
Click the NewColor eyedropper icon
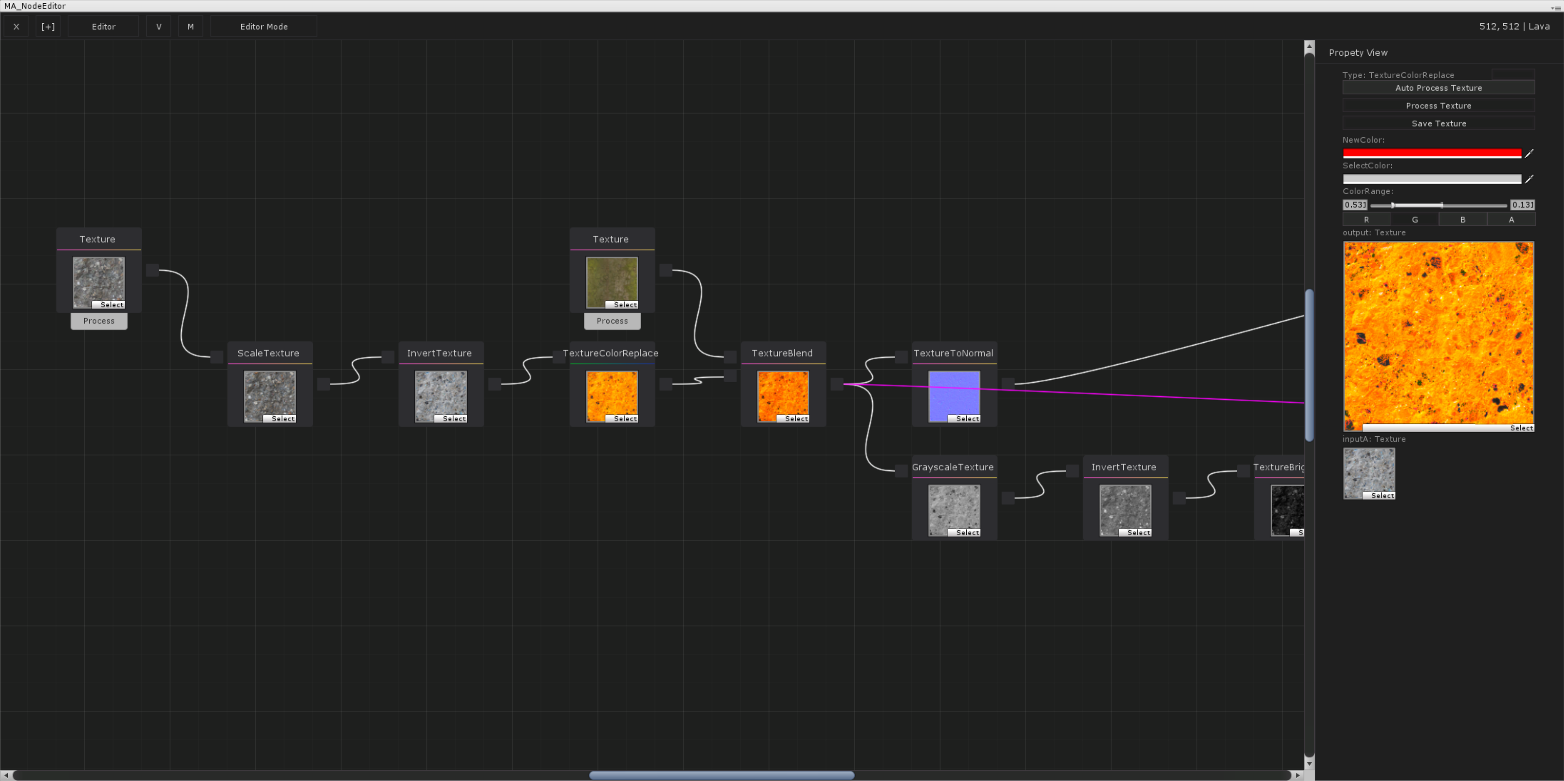tap(1529, 153)
